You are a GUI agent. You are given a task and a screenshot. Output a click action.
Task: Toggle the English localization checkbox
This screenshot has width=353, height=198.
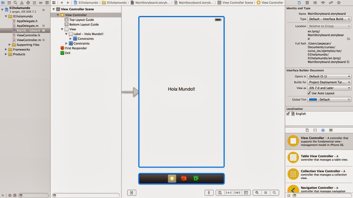(288, 114)
